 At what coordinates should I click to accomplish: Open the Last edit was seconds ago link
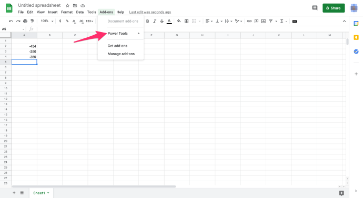[150, 12]
